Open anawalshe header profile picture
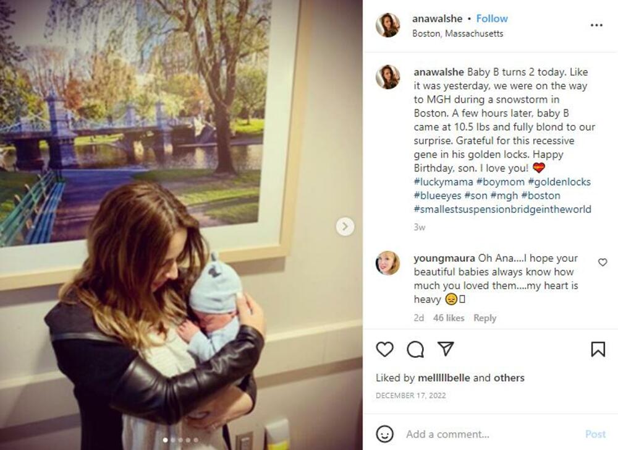 click(388, 25)
